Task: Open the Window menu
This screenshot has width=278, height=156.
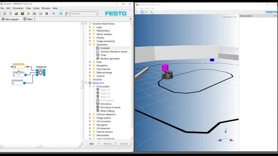Action: [46, 8]
